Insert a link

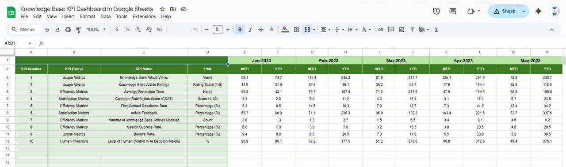pyautogui.click(x=380, y=30)
